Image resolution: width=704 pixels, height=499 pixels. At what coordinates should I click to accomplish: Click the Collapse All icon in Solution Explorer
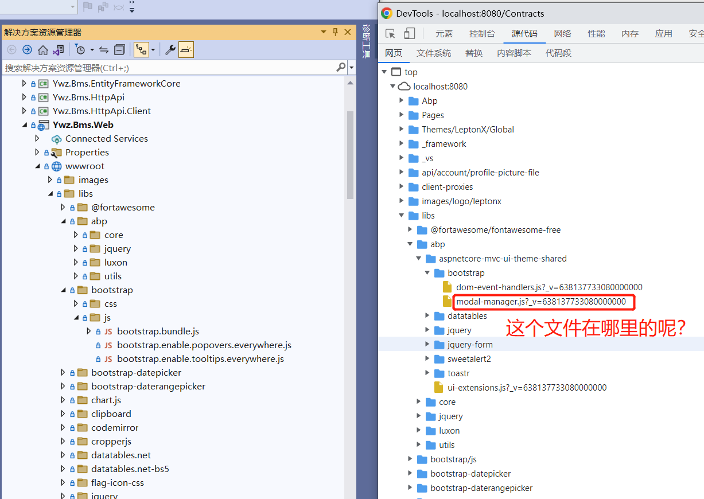click(119, 50)
